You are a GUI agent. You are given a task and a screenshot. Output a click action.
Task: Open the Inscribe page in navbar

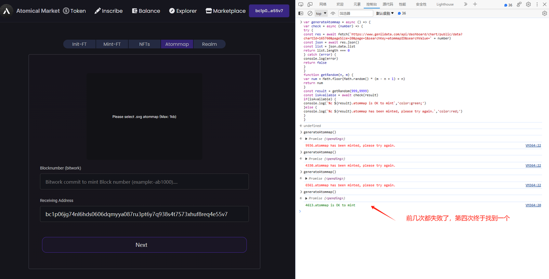pyautogui.click(x=108, y=11)
